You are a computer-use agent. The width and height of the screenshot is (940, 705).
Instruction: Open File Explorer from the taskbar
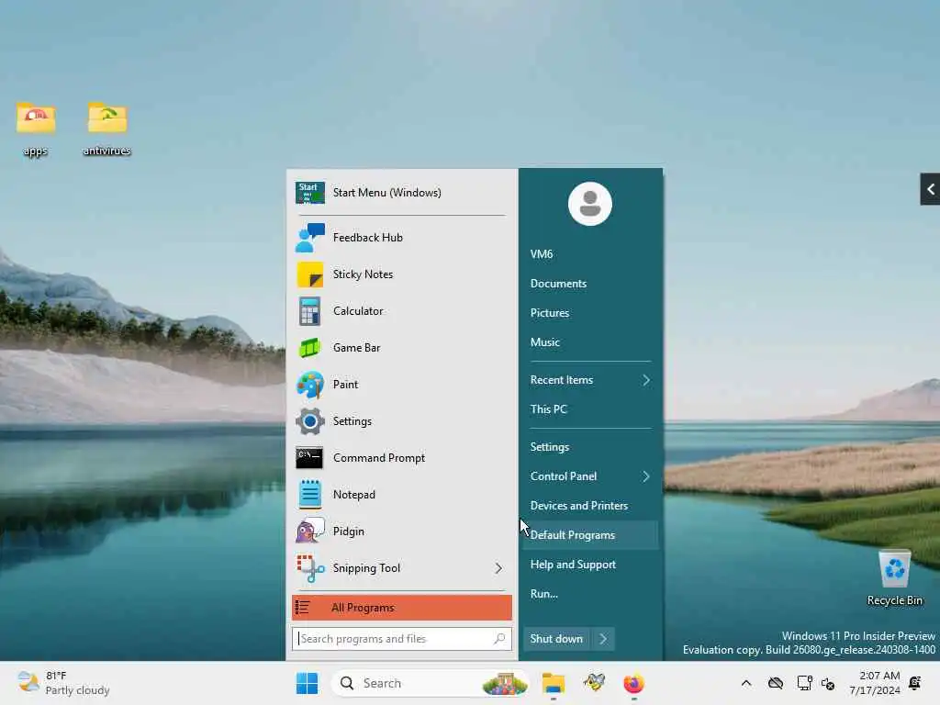coord(554,683)
